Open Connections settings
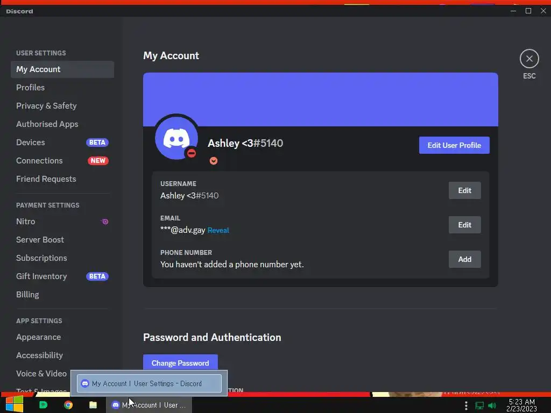Screen dimensions: 551x413 [62, 160]
